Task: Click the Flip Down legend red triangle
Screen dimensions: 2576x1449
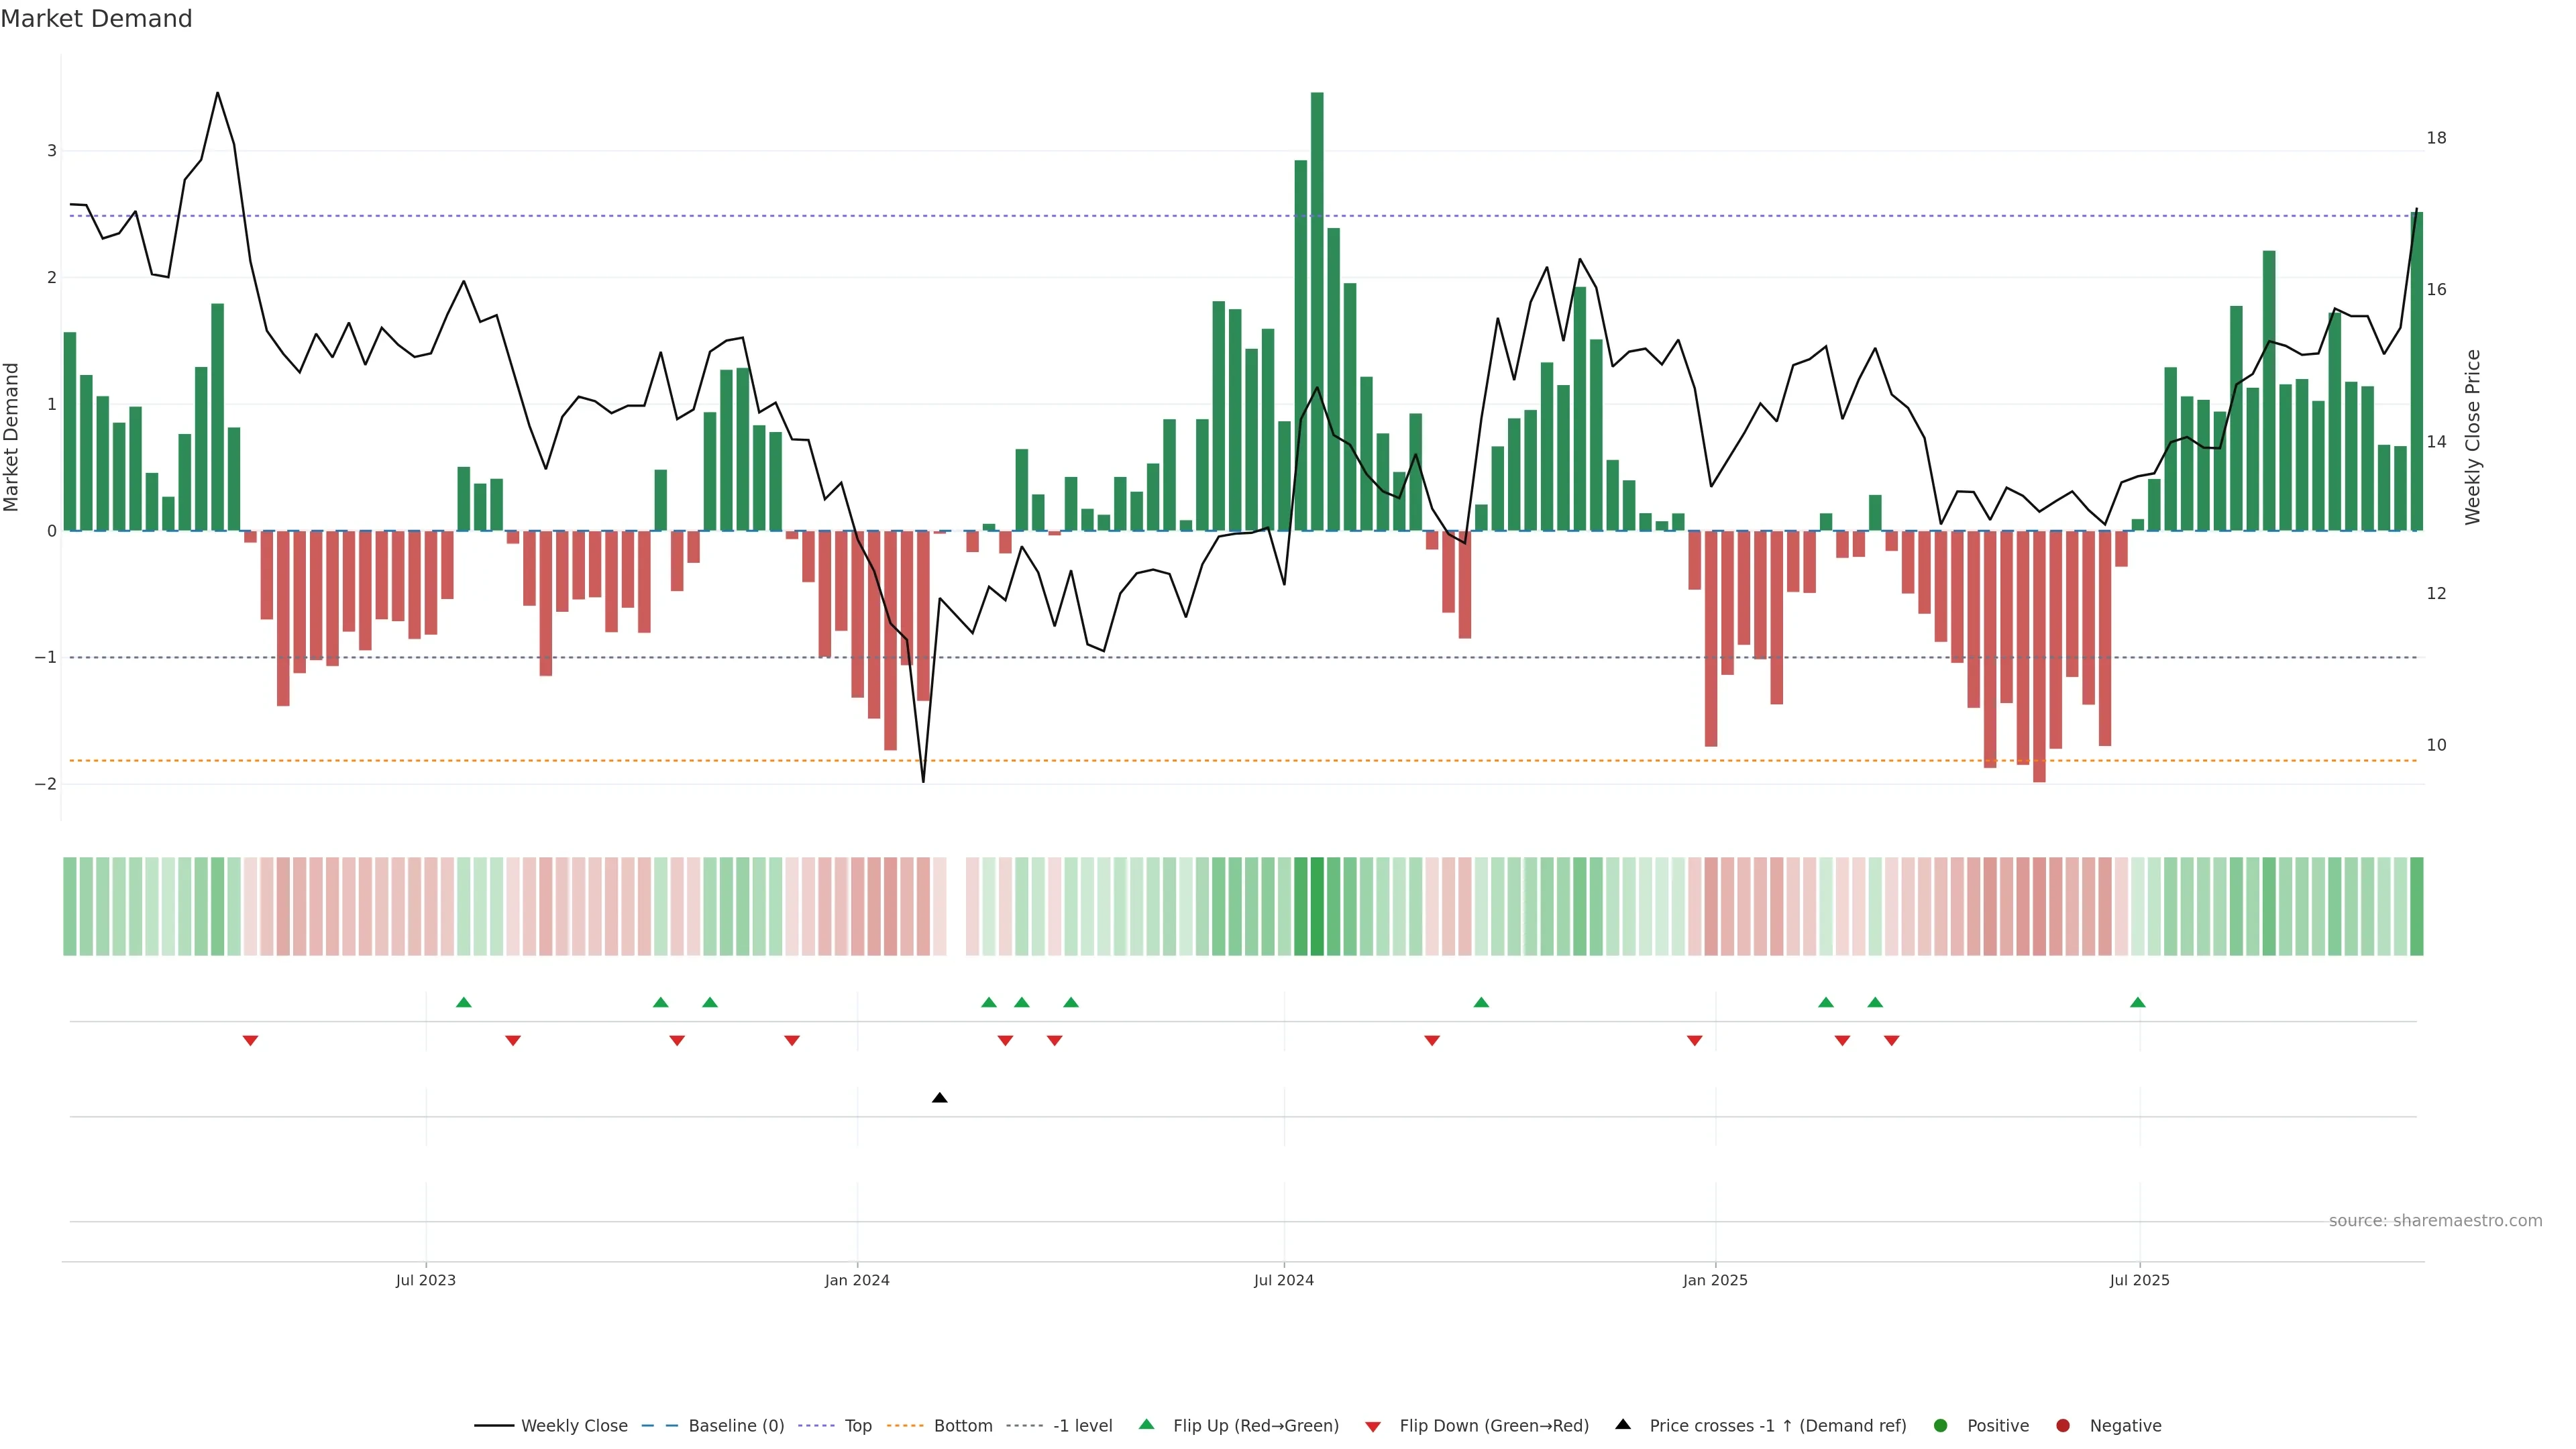Action: pyautogui.click(x=1373, y=1426)
